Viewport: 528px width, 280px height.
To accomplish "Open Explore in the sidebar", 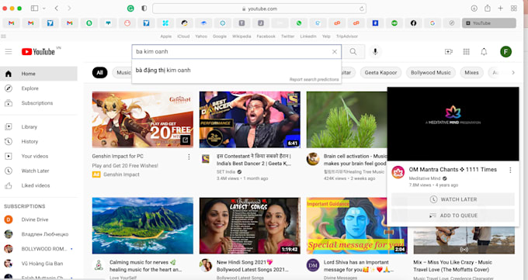I will 39,88.
